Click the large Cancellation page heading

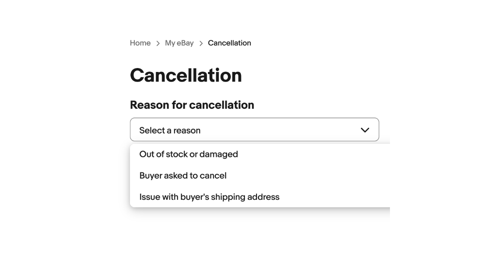[186, 75]
